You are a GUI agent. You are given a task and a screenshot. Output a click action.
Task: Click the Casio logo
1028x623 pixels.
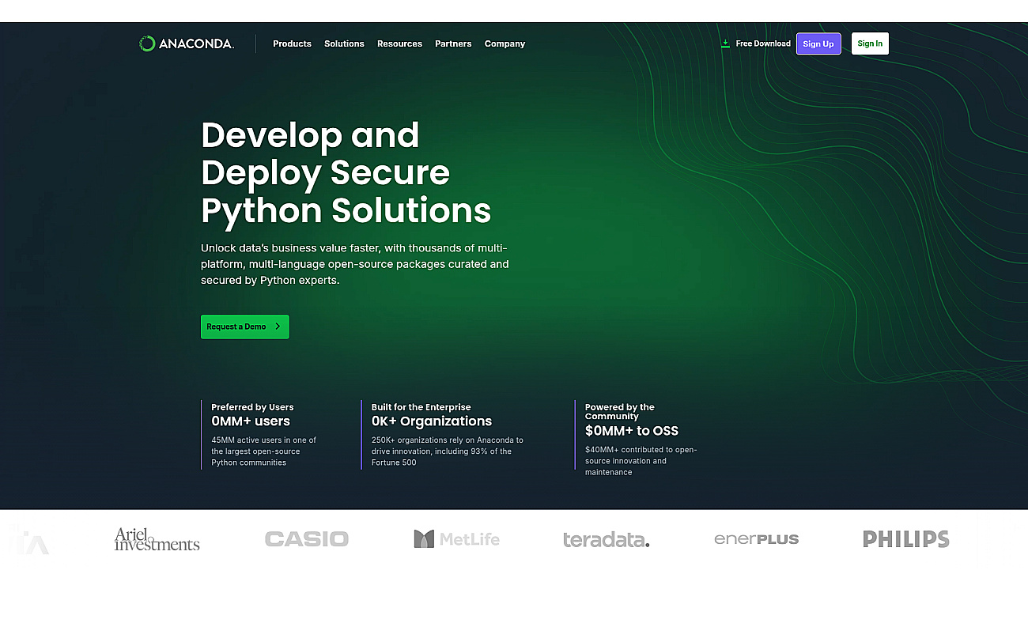307,539
